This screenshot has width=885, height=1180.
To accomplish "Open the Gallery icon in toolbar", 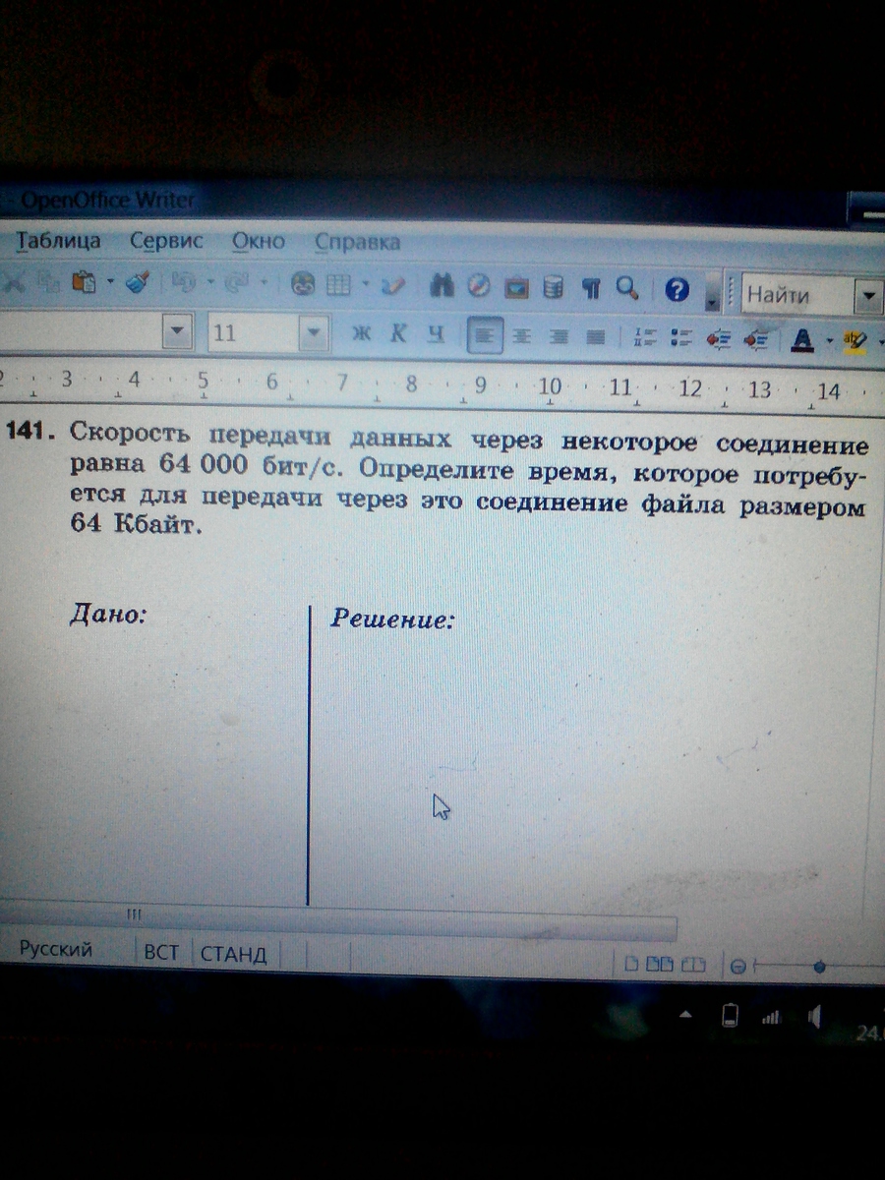I will point(516,287).
